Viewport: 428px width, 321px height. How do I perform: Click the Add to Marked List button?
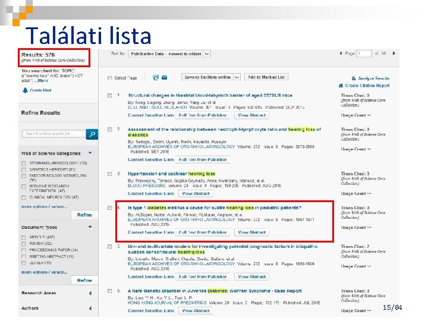[x=266, y=77]
